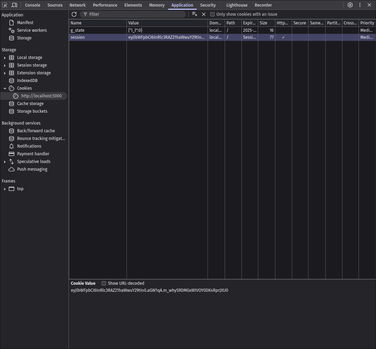Sort cookies by Size column header
Image resolution: width=376 pixels, height=349 pixels.
[x=266, y=23]
